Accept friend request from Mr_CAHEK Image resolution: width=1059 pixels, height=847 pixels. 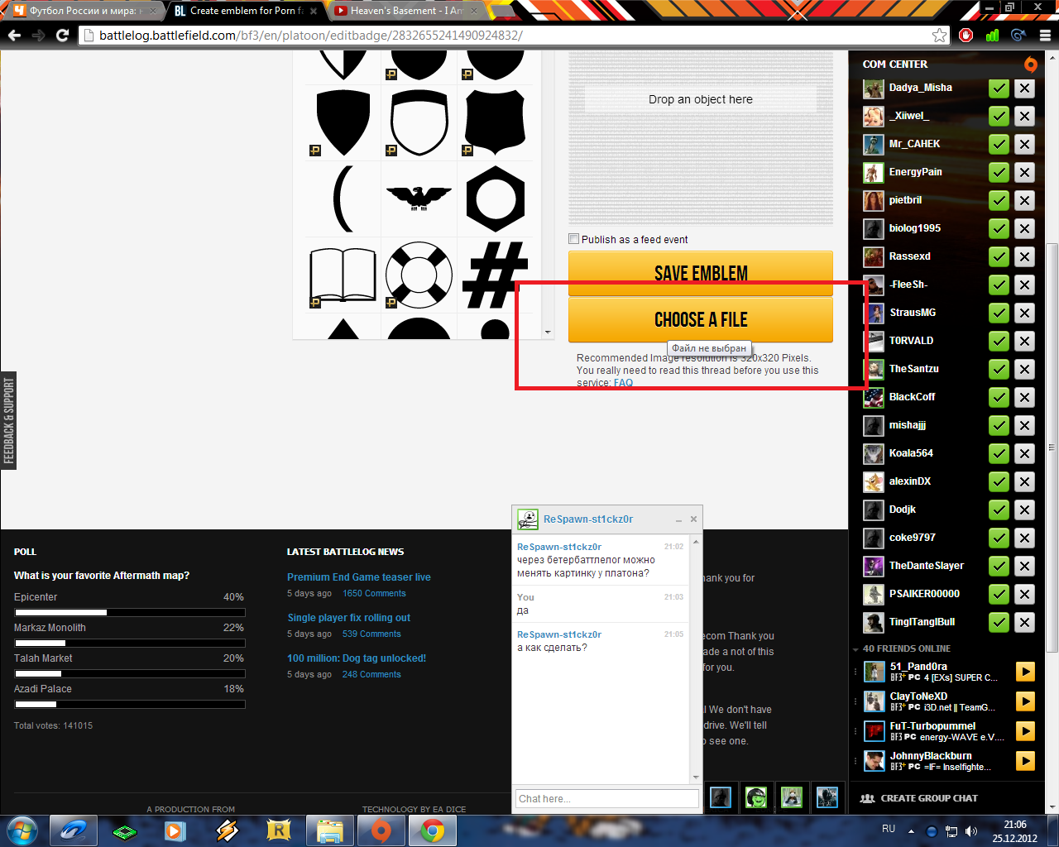click(x=999, y=145)
